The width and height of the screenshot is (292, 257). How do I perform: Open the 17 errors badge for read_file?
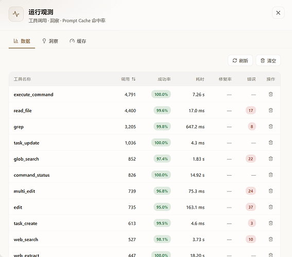click(x=251, y=110)
